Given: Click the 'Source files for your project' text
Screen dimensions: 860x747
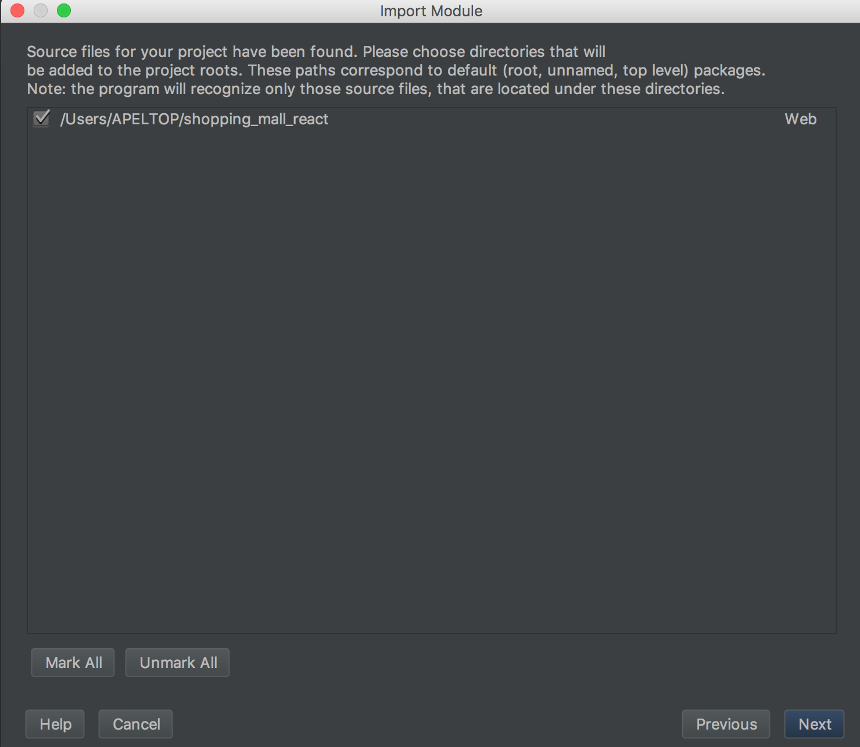Looking at the screenshot, I should click(316, 52).
